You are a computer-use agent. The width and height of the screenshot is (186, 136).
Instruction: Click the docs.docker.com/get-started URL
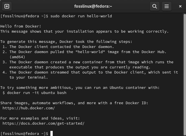tap(43, 124)
